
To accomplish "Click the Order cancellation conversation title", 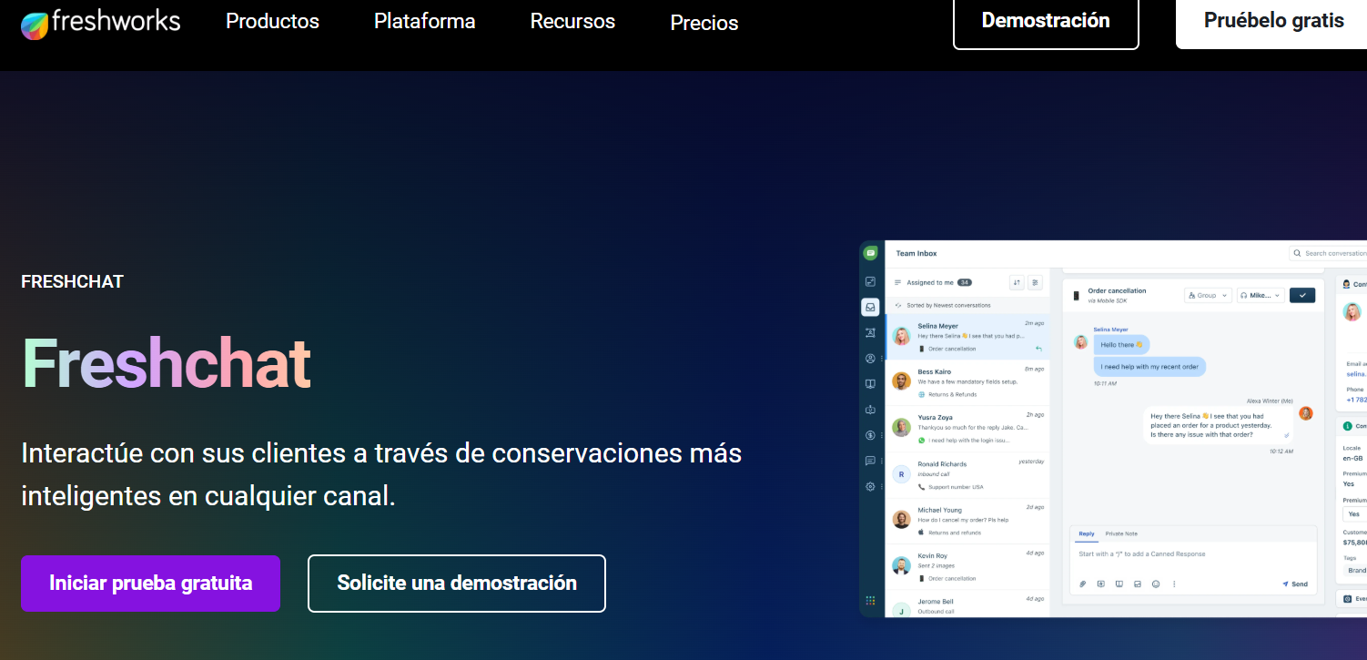I will 1117,290.
